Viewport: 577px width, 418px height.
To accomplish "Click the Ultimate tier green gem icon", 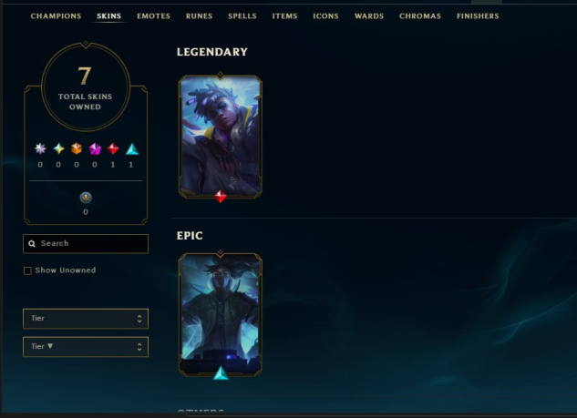I will pyautogui.click(x=58, y=148).
